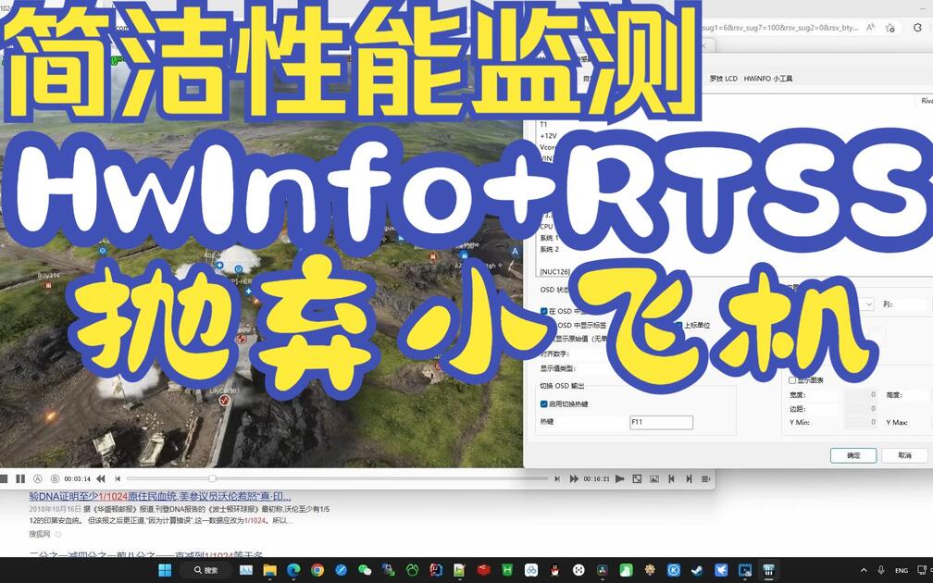Open the green paw app on the taskbar
The width and height of the screenshot is (933, 583).
pyautogui.click(x=413, y=570)
